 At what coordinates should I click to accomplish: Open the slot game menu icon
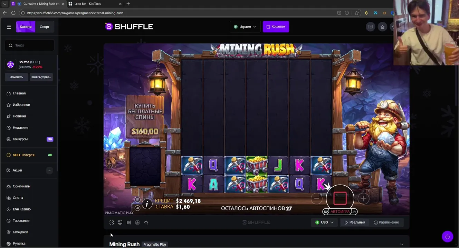(x=137, y=200)
